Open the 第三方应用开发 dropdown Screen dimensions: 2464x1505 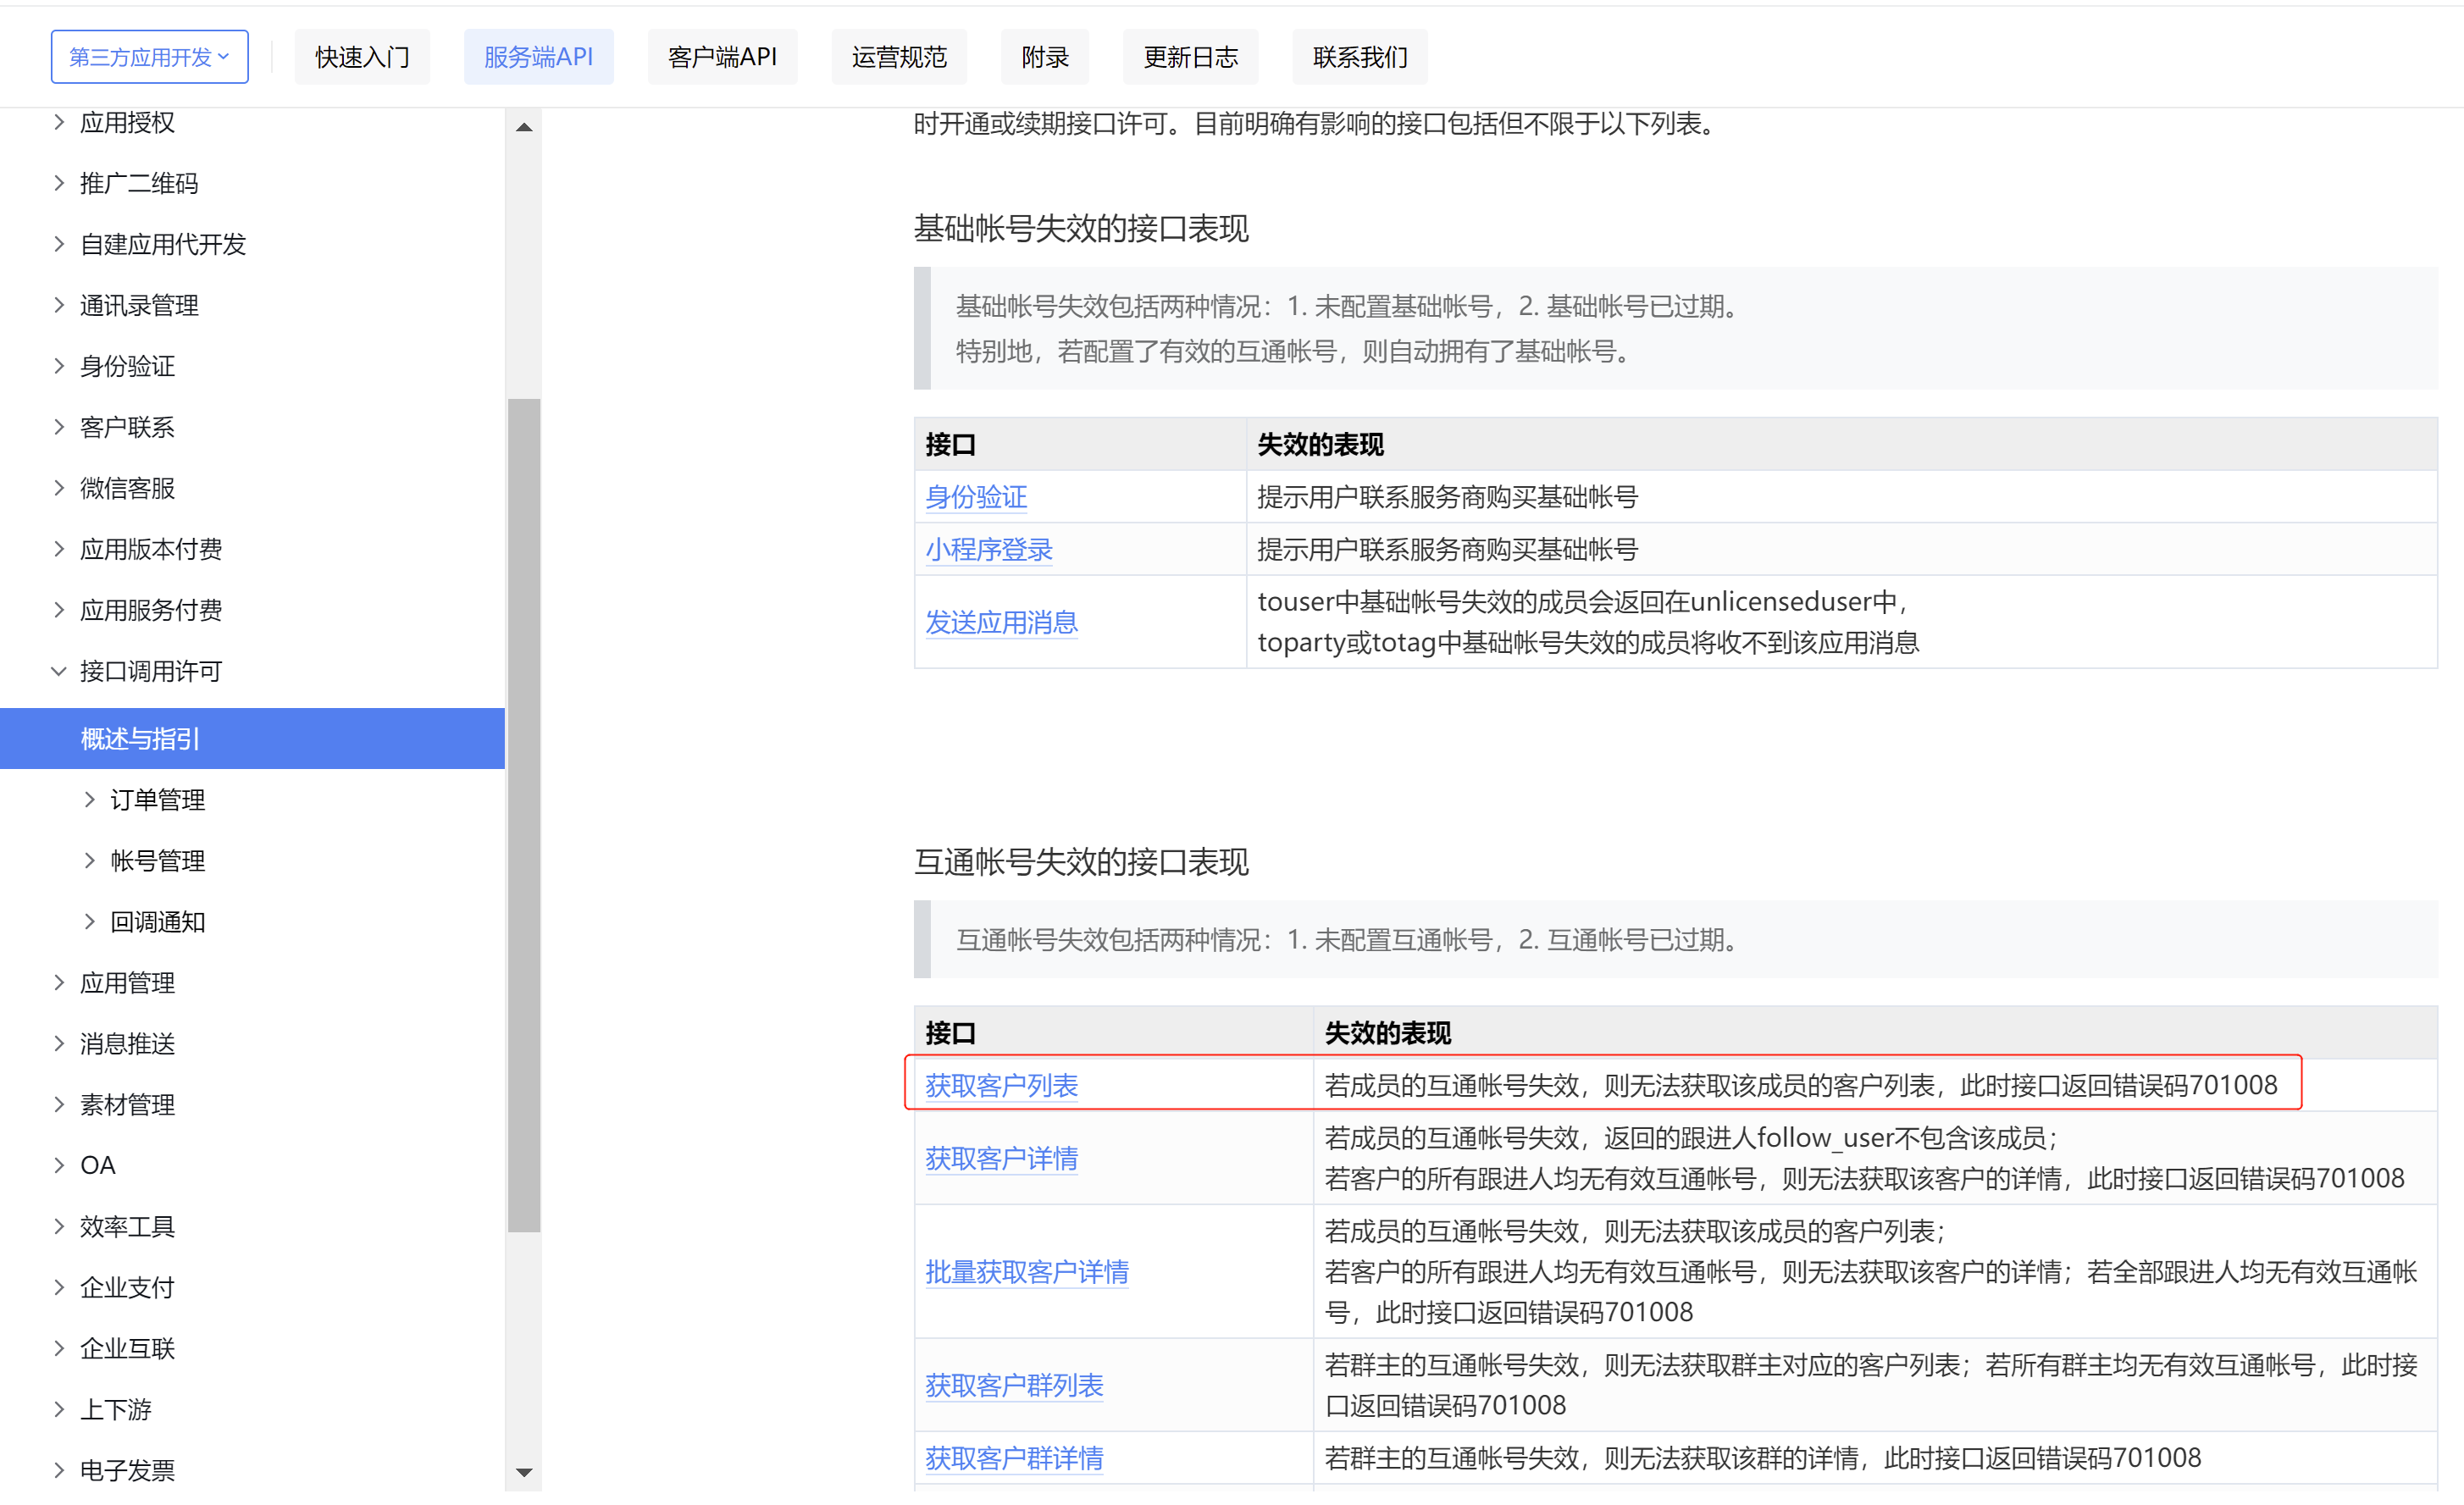coord(148,56)
